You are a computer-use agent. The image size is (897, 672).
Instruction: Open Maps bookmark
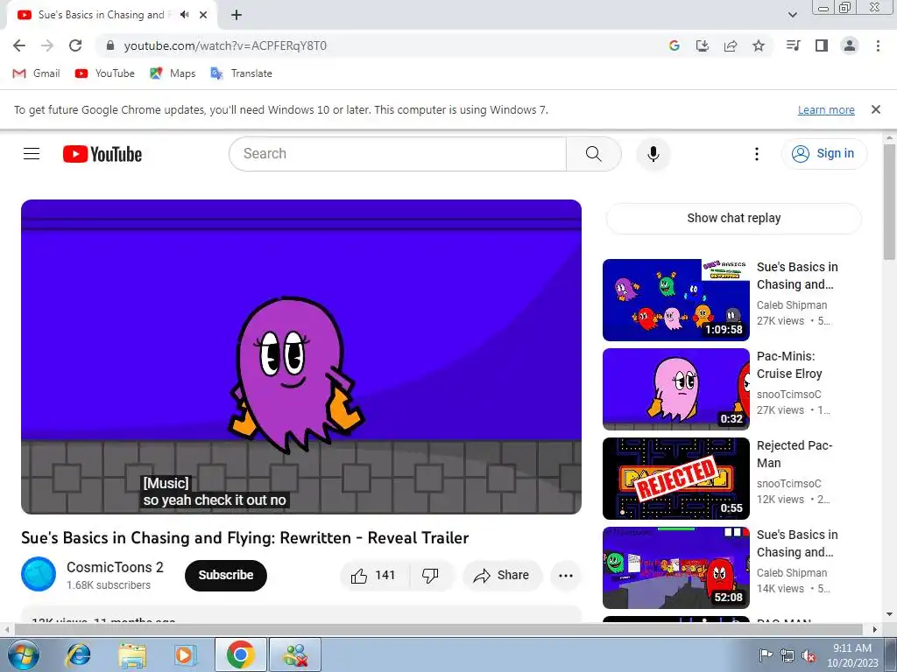pyautogui.click(x=173, y=73)
